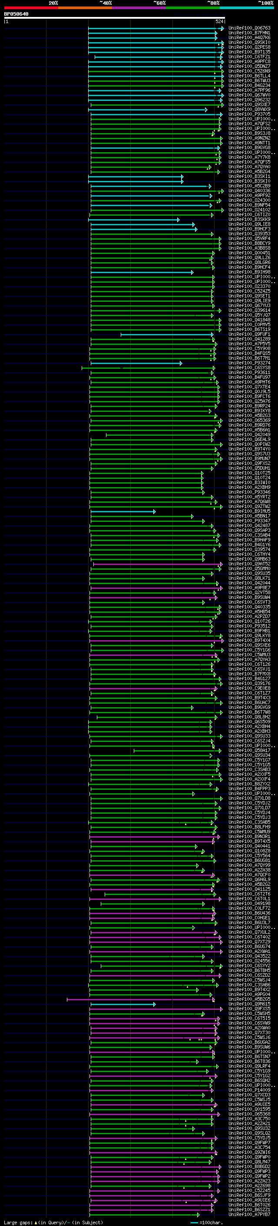Image resolution: width=278 pixels, height=1226 pixels.
Task: Click the UniRef100_C5WMU3 label
Action: (249, 655)
